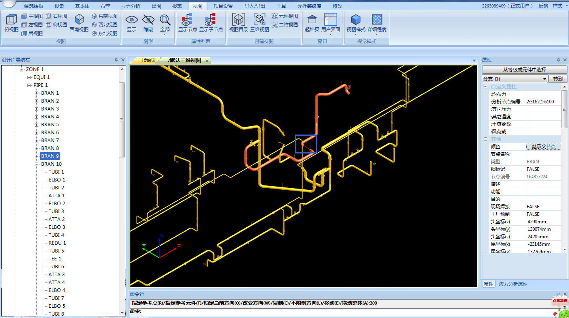Screen dimensions: 569x318
Task: Click the 显示节点 icon
Action: 187,20
